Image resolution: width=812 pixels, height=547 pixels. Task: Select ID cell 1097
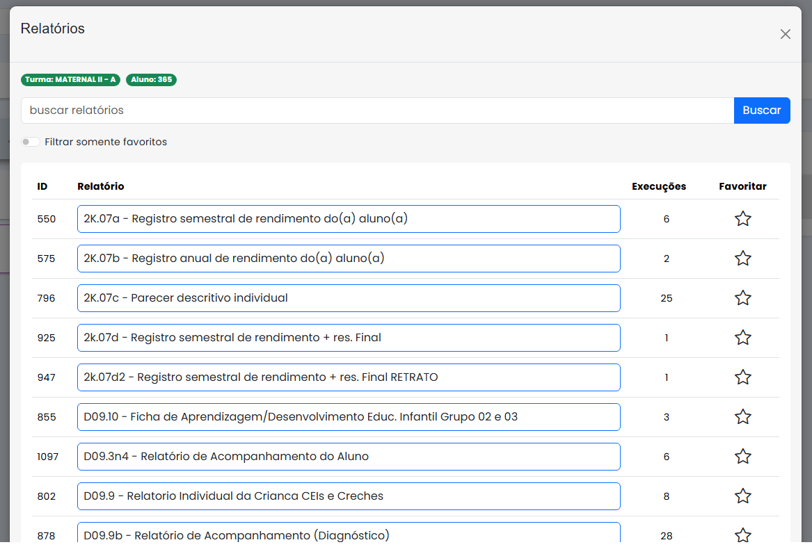[47, 457]
